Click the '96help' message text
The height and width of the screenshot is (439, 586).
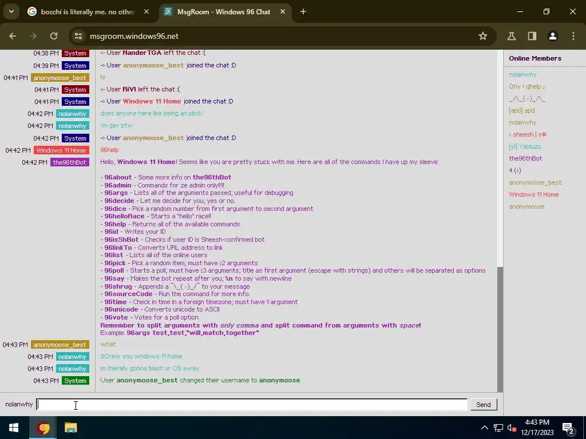[109, 150]
